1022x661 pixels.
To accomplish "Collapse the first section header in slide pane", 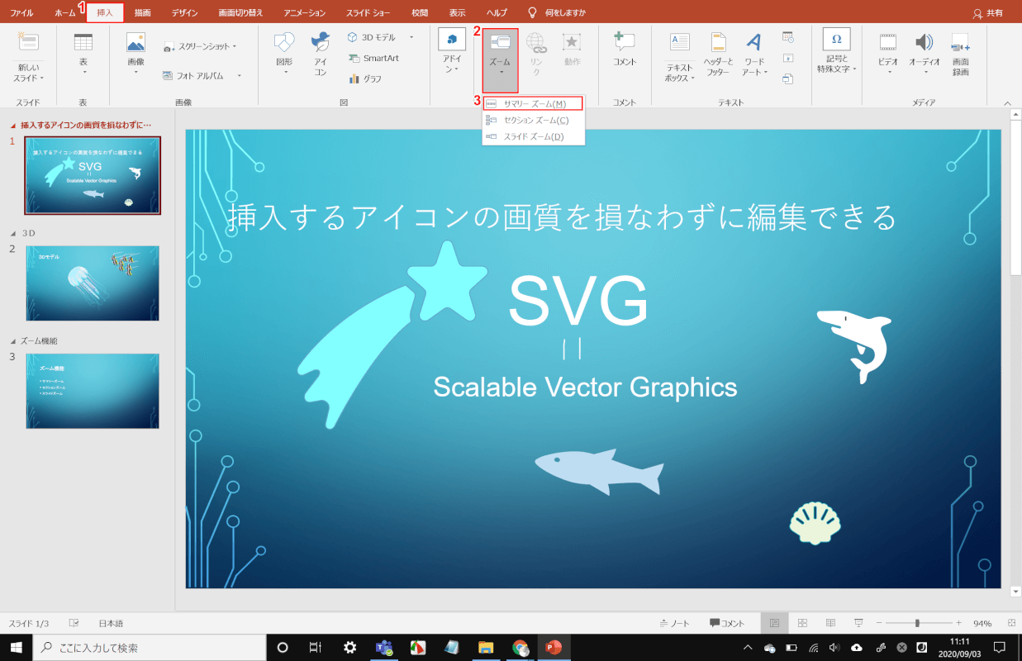I will (12, 126).
